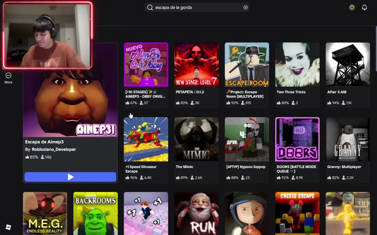Open the notifications bell
Image resolution: width=377 pixels, height=235 pixels.
point(365,8)
